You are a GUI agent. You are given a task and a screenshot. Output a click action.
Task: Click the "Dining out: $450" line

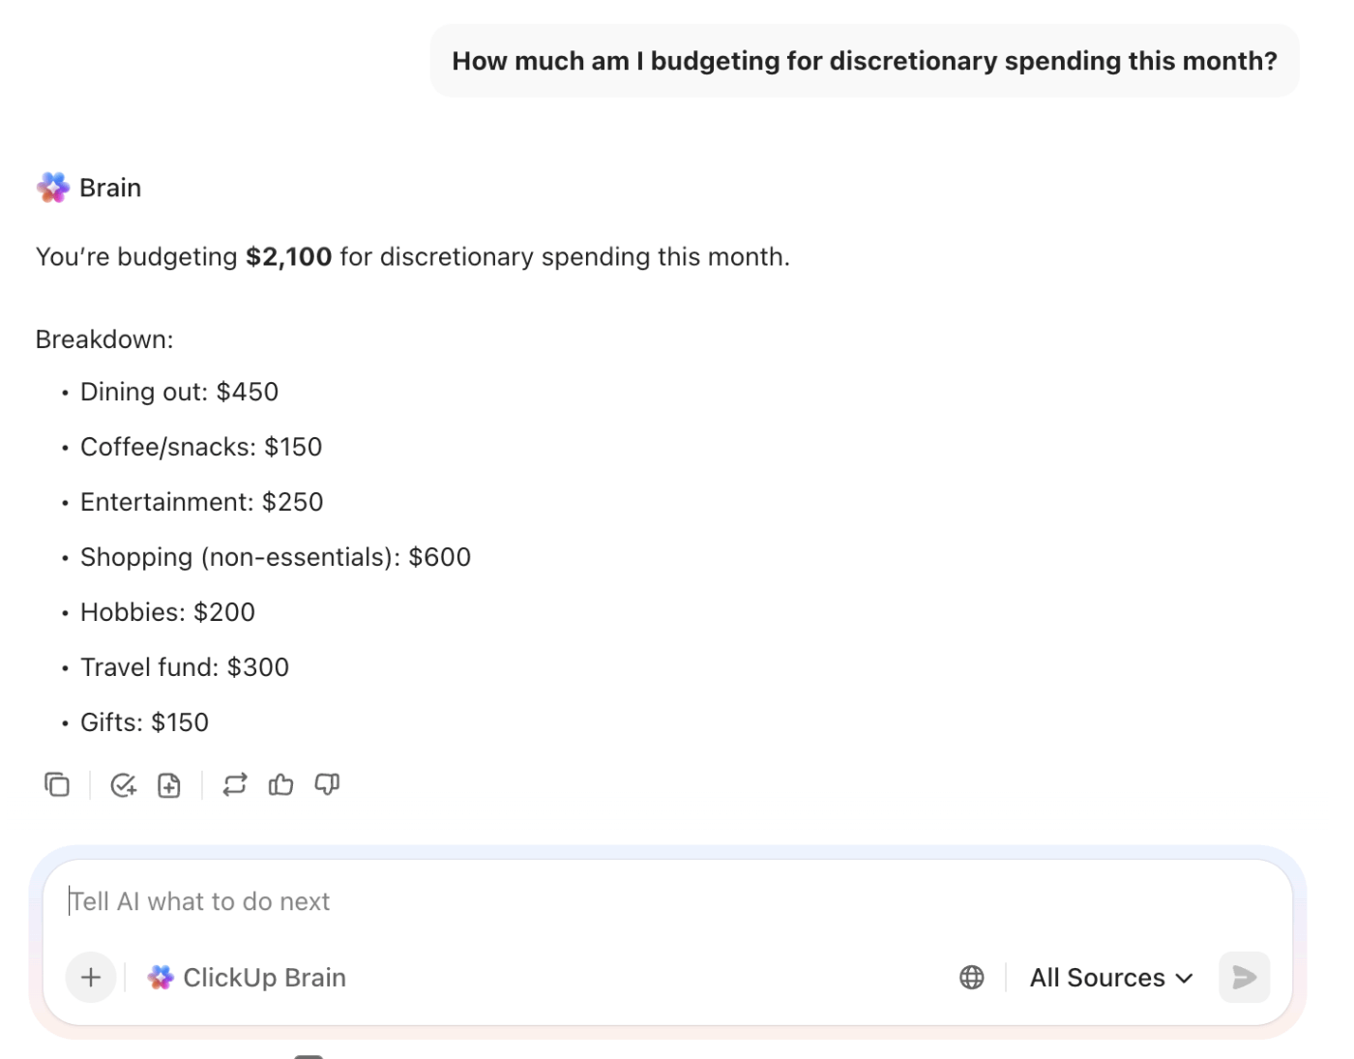179,392
